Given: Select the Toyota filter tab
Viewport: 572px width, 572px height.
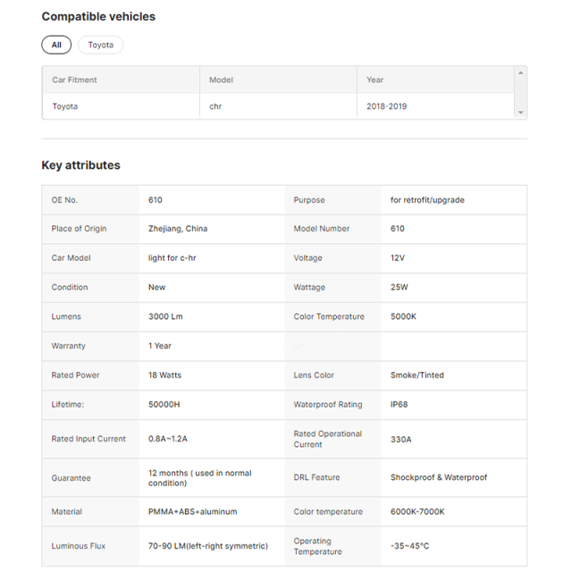Looking at the screenshot, I should (101, 45).
